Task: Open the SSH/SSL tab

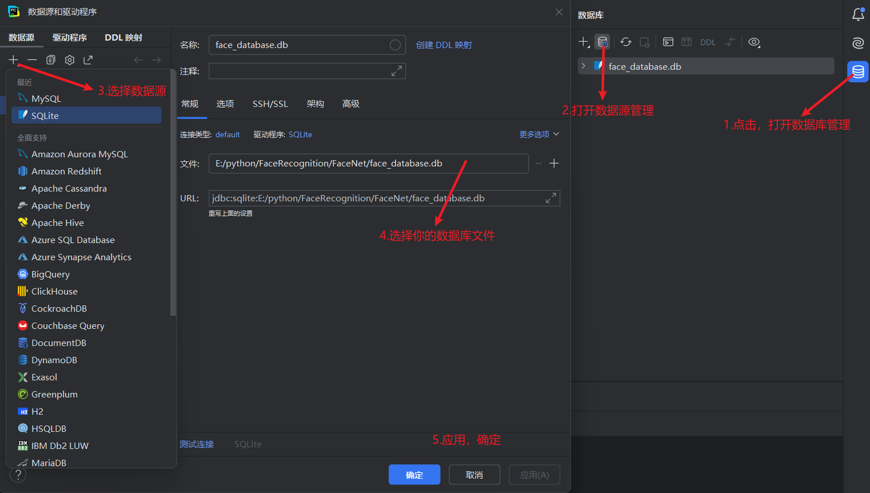Action: click(270, 104)
